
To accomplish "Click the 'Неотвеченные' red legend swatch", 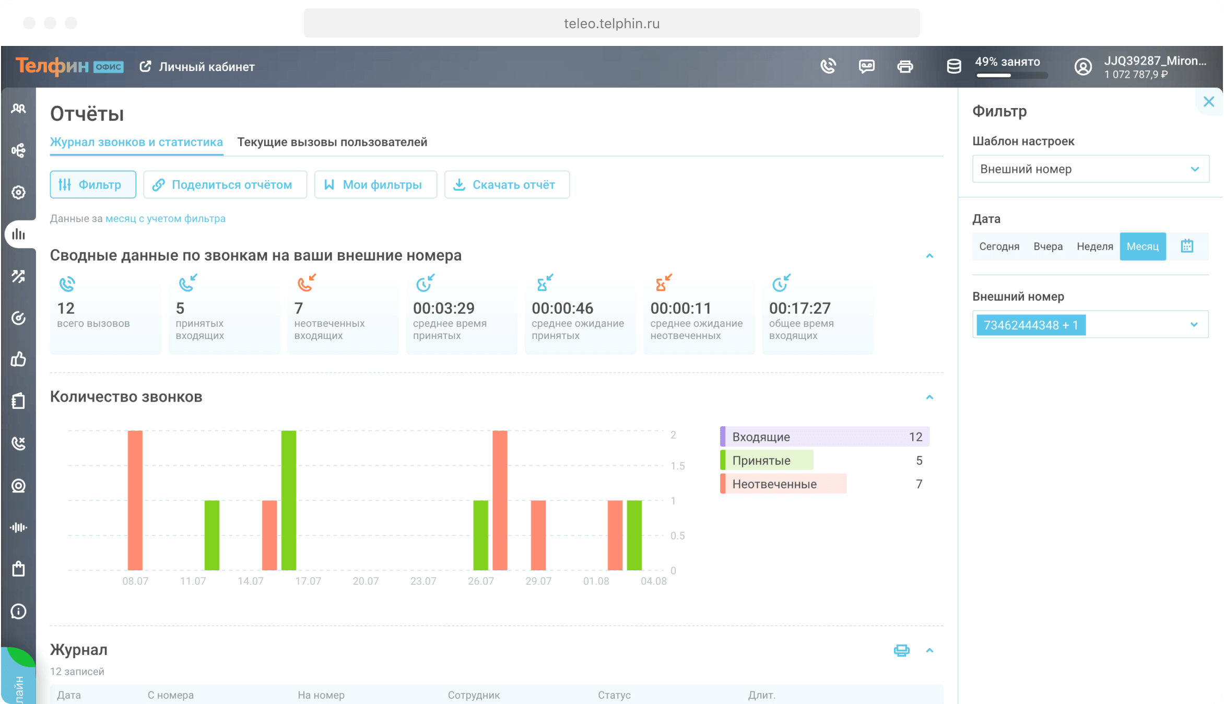I will [723, 484].
